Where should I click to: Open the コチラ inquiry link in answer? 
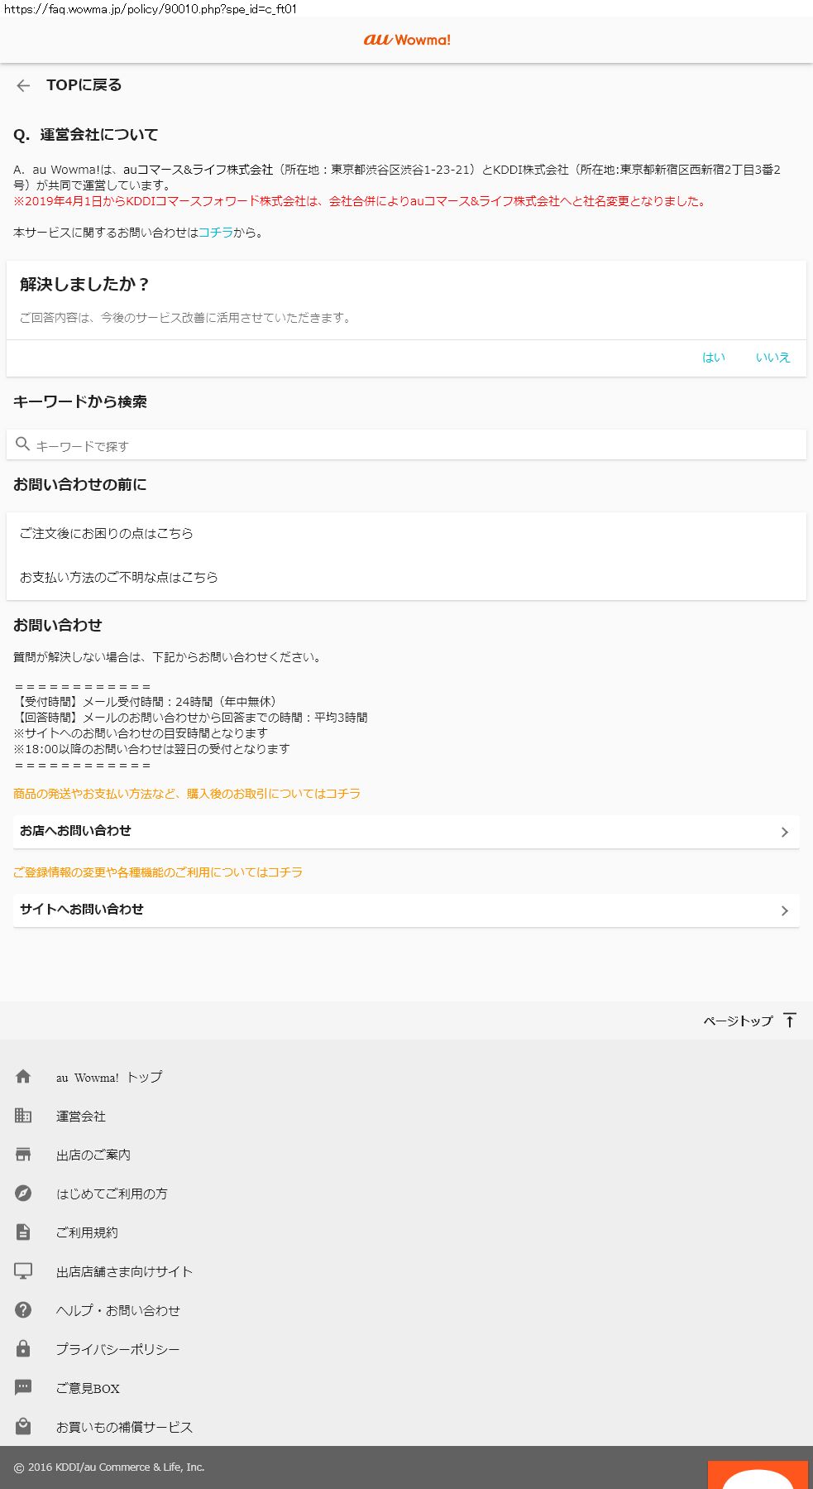tap(215, 233)
